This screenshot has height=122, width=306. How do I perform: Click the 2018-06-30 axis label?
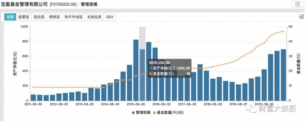(213, 104)
